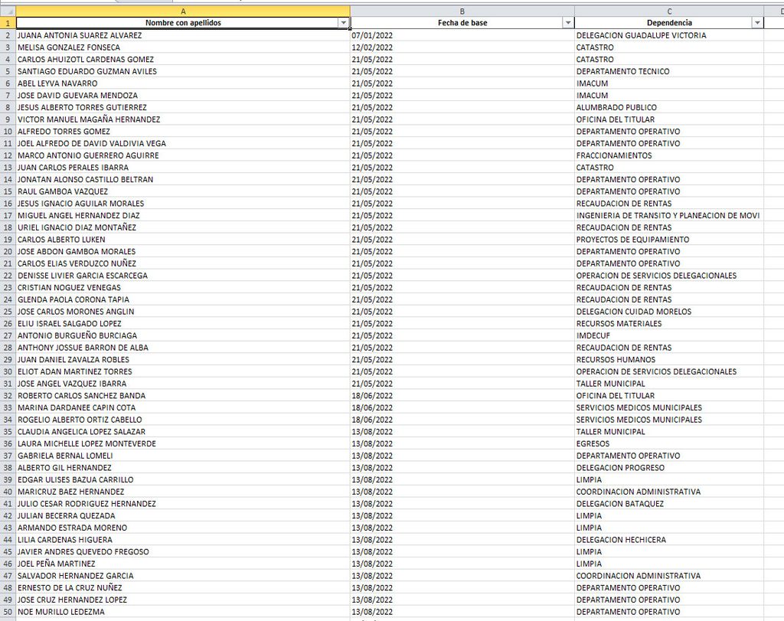The height and width of the screenshot is (621, 784).
Task: Select the PROYECTOS DE EQUIPAMIENTO cell
Action: [669, 240]
